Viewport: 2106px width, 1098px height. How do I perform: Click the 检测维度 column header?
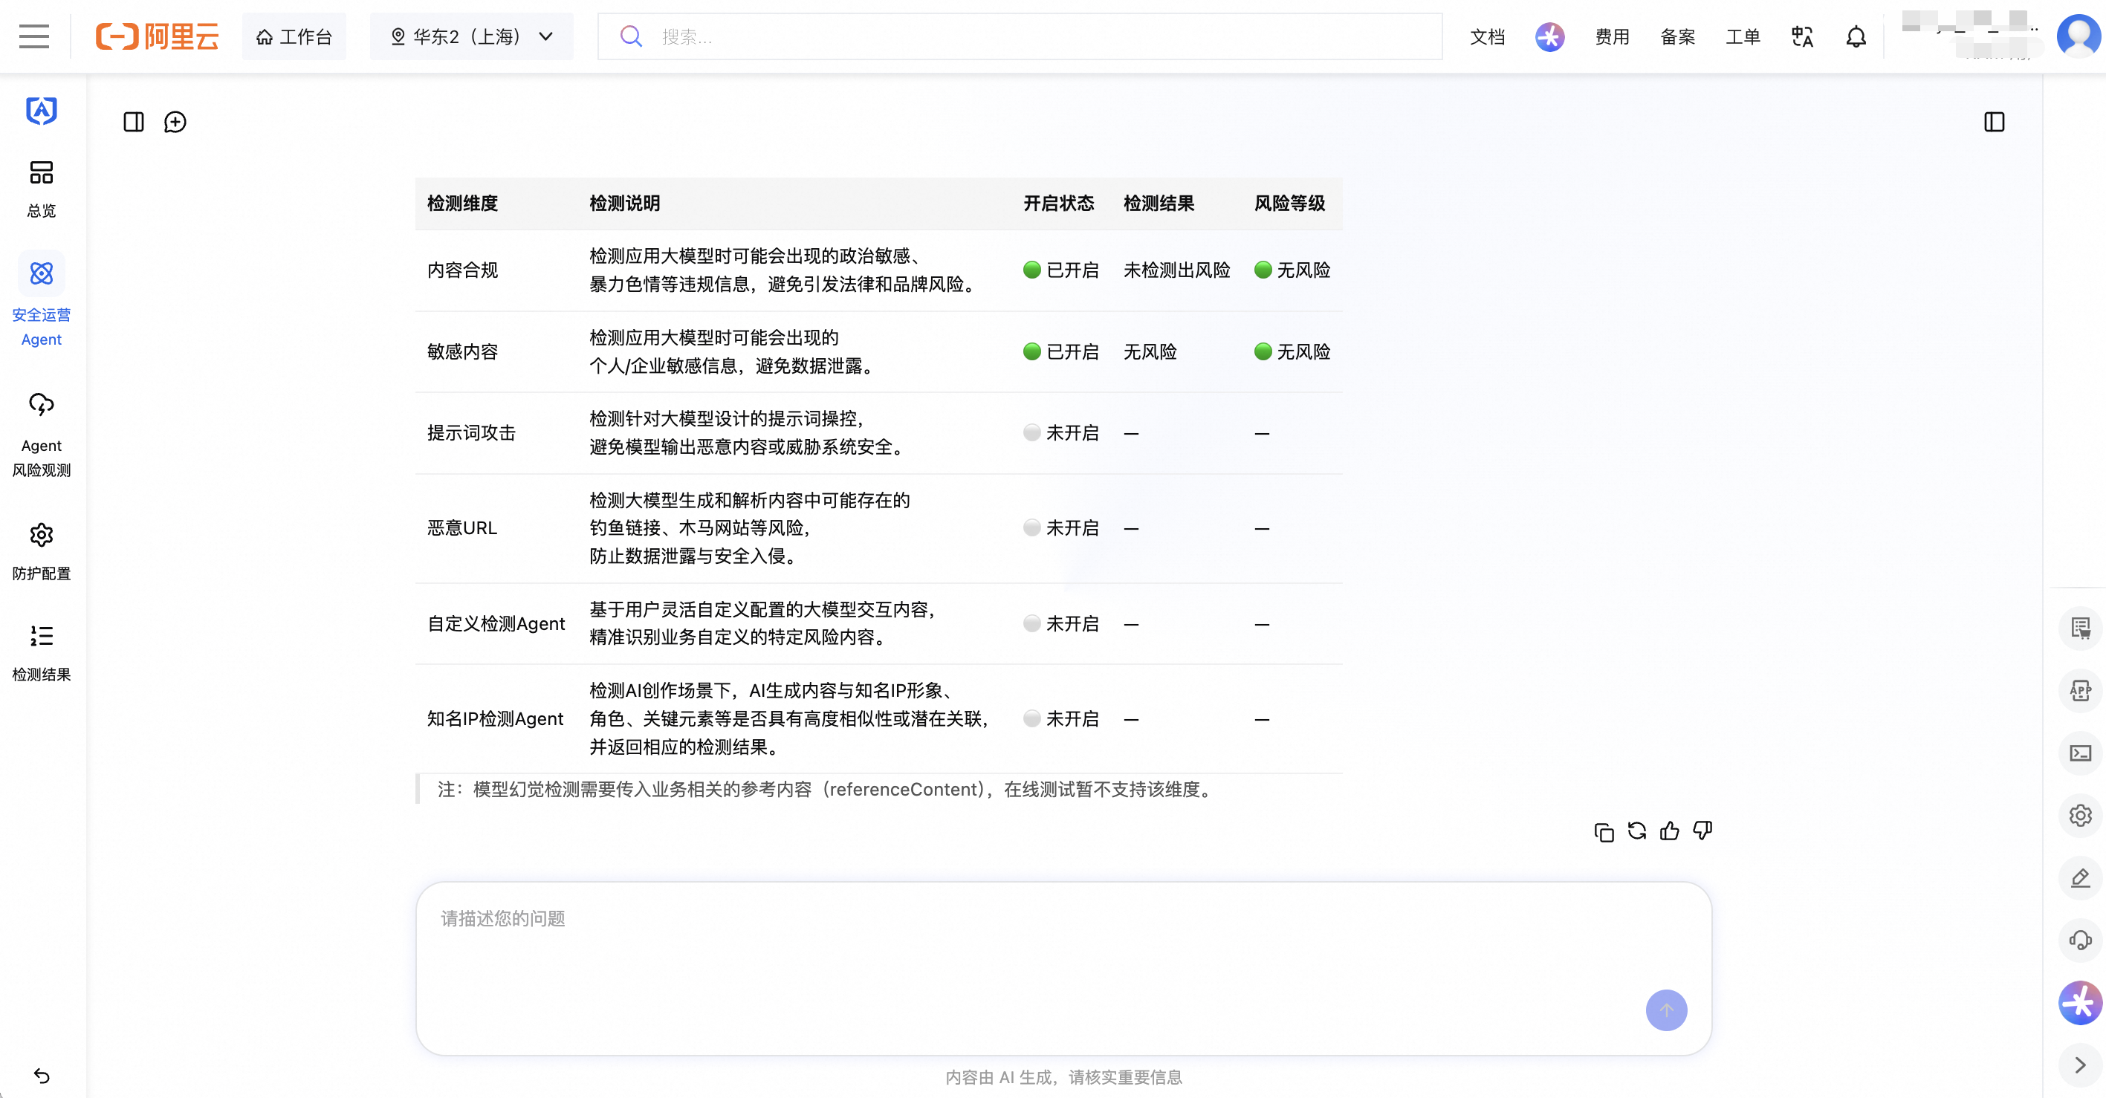coord(462,203)
